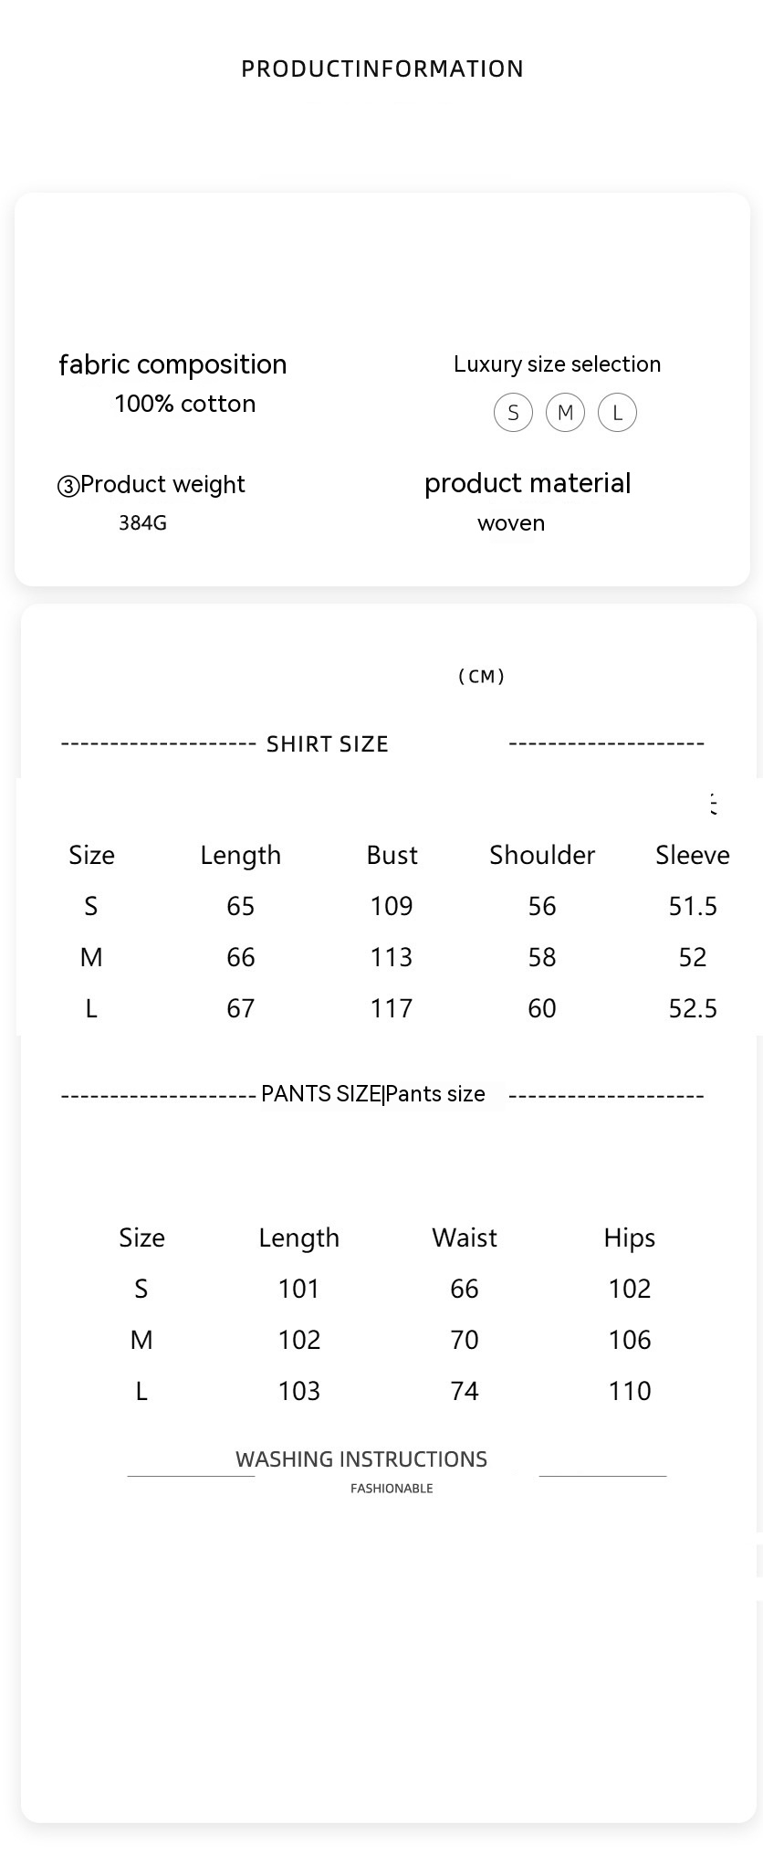Screen dimensions: 763x1864
Task: Click the 384G weight value
Action: [x=142, y=523]
